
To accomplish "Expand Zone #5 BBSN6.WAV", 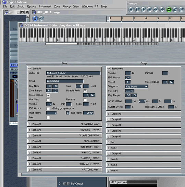I will point(29,141).
